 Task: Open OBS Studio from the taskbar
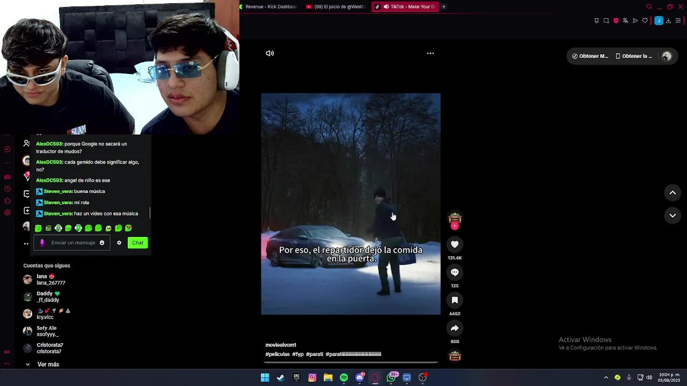click(x=423, y=377)
